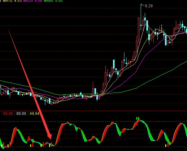The height and width of the screenshot is (151, 187).
Task: Click the MA10: 4.53 indicator label
Action: pyautogui.click(x=12, y=1)
